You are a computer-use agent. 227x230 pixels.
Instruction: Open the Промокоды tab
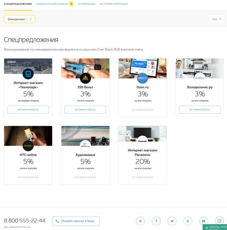(86, 4)
